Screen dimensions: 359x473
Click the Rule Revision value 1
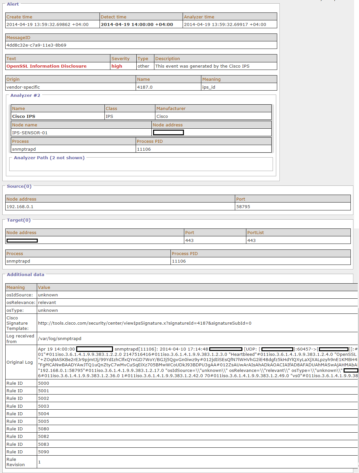coord(39,462)
